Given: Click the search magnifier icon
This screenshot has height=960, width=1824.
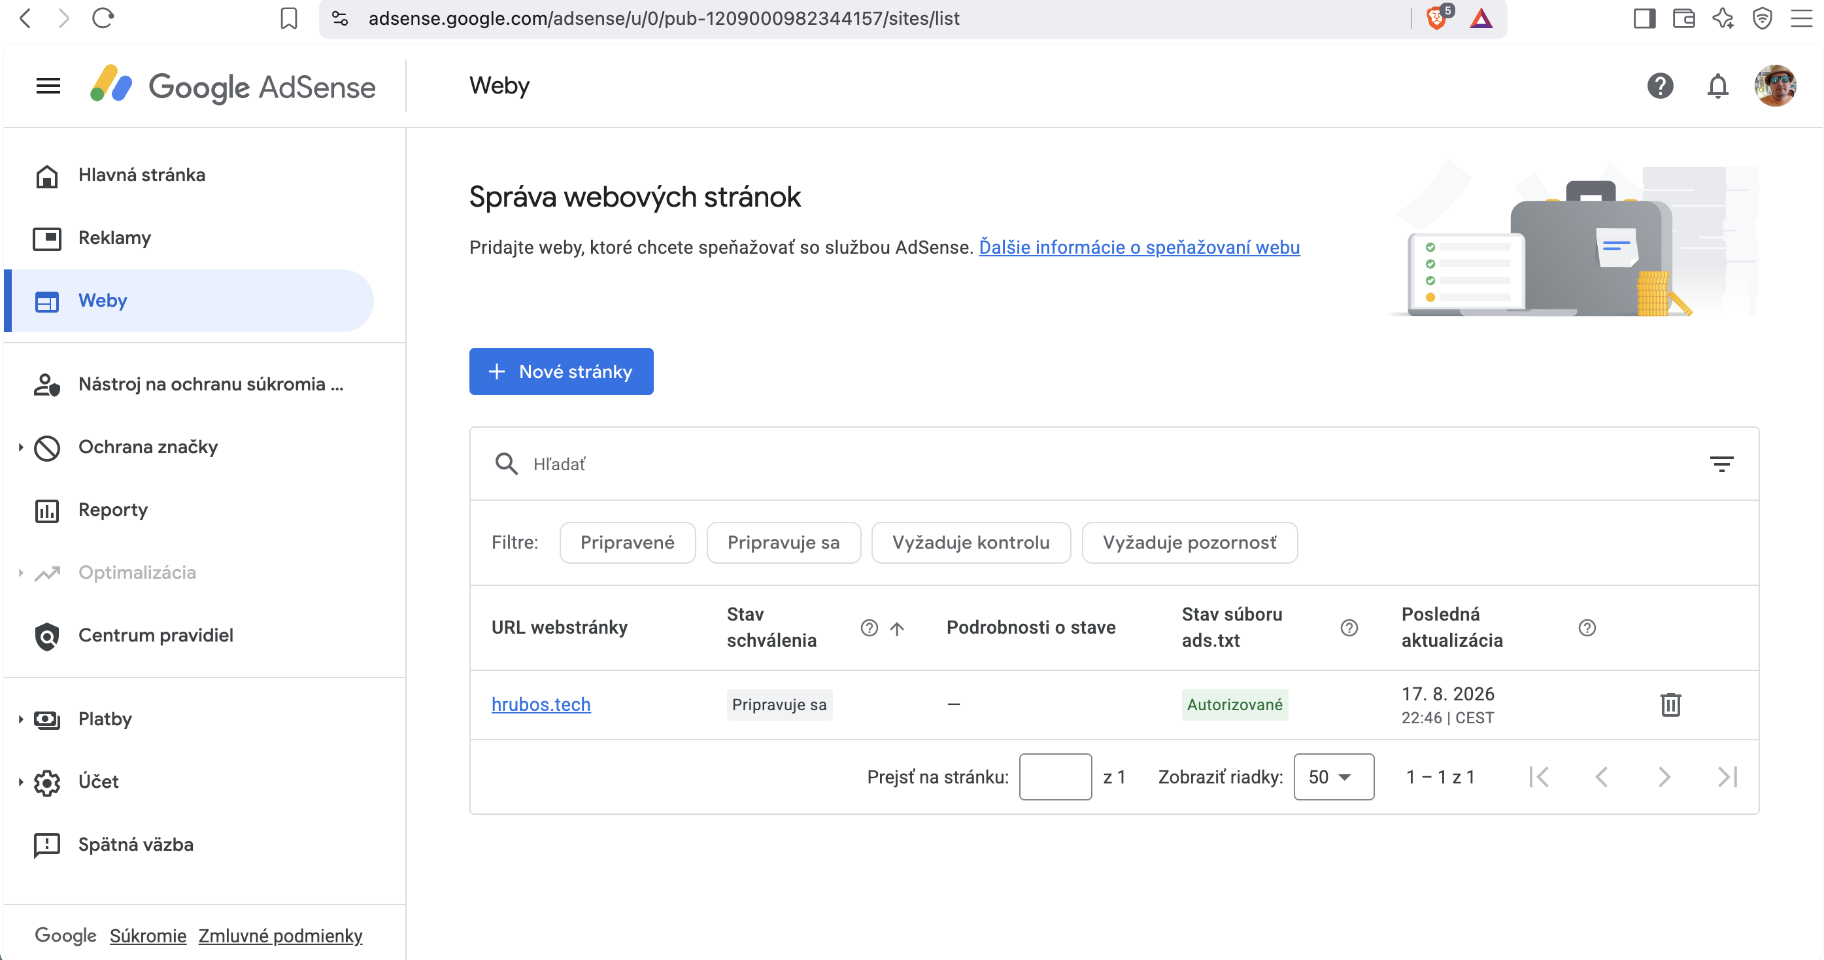Looking at the screenshot, I should 505,464.
